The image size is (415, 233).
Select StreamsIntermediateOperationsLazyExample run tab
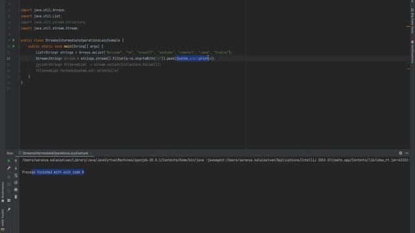pos(55,153)
